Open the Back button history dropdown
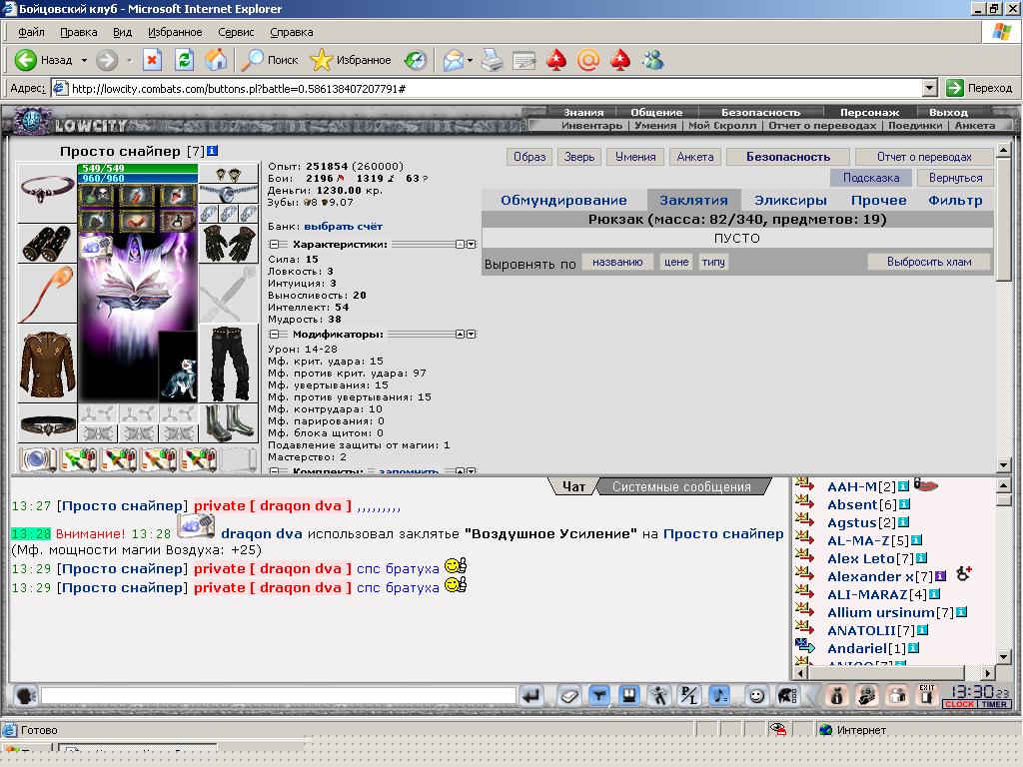1023x767 pixels. point(84,60)
